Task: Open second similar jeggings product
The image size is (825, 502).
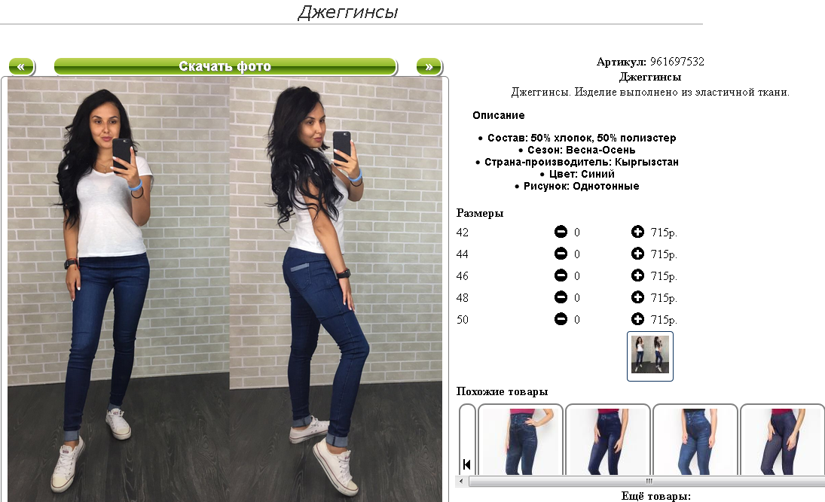Action: [x=608, y=440]
